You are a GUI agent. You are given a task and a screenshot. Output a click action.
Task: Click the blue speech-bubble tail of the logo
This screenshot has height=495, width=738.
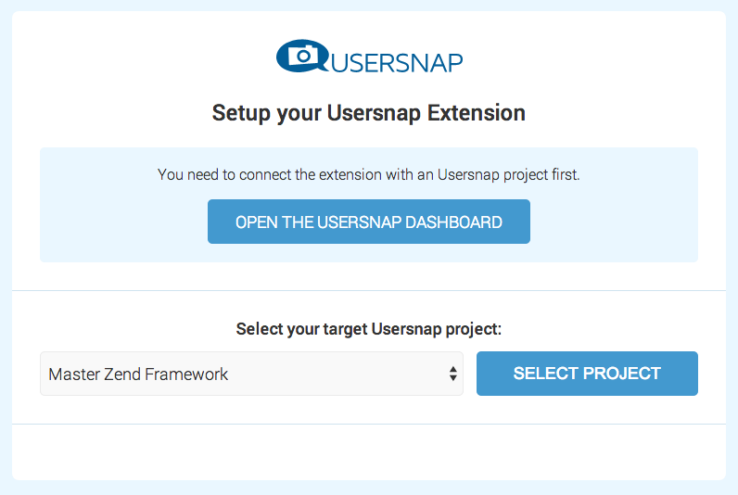(318, 68)
